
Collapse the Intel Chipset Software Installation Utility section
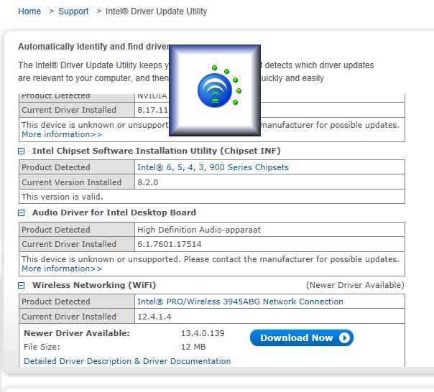(x=22, y=151)
